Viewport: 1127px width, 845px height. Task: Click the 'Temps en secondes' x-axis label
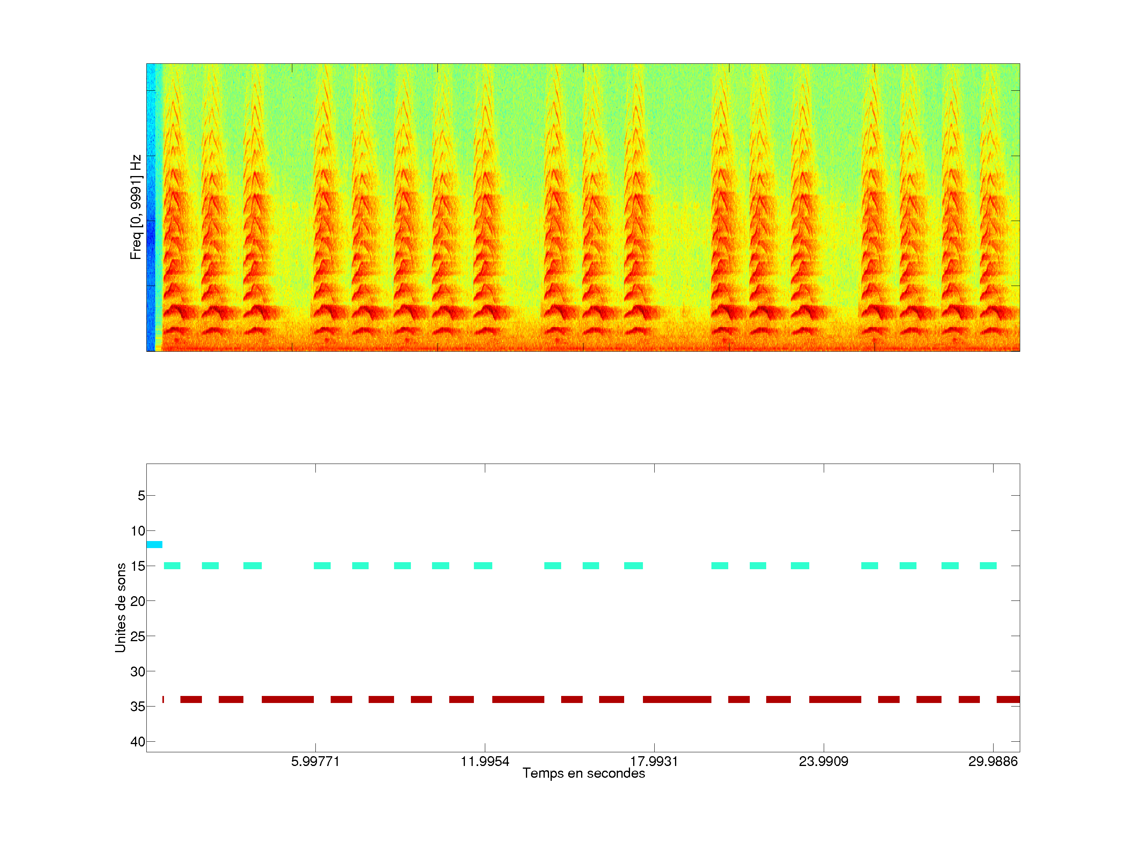click(583, 773)
